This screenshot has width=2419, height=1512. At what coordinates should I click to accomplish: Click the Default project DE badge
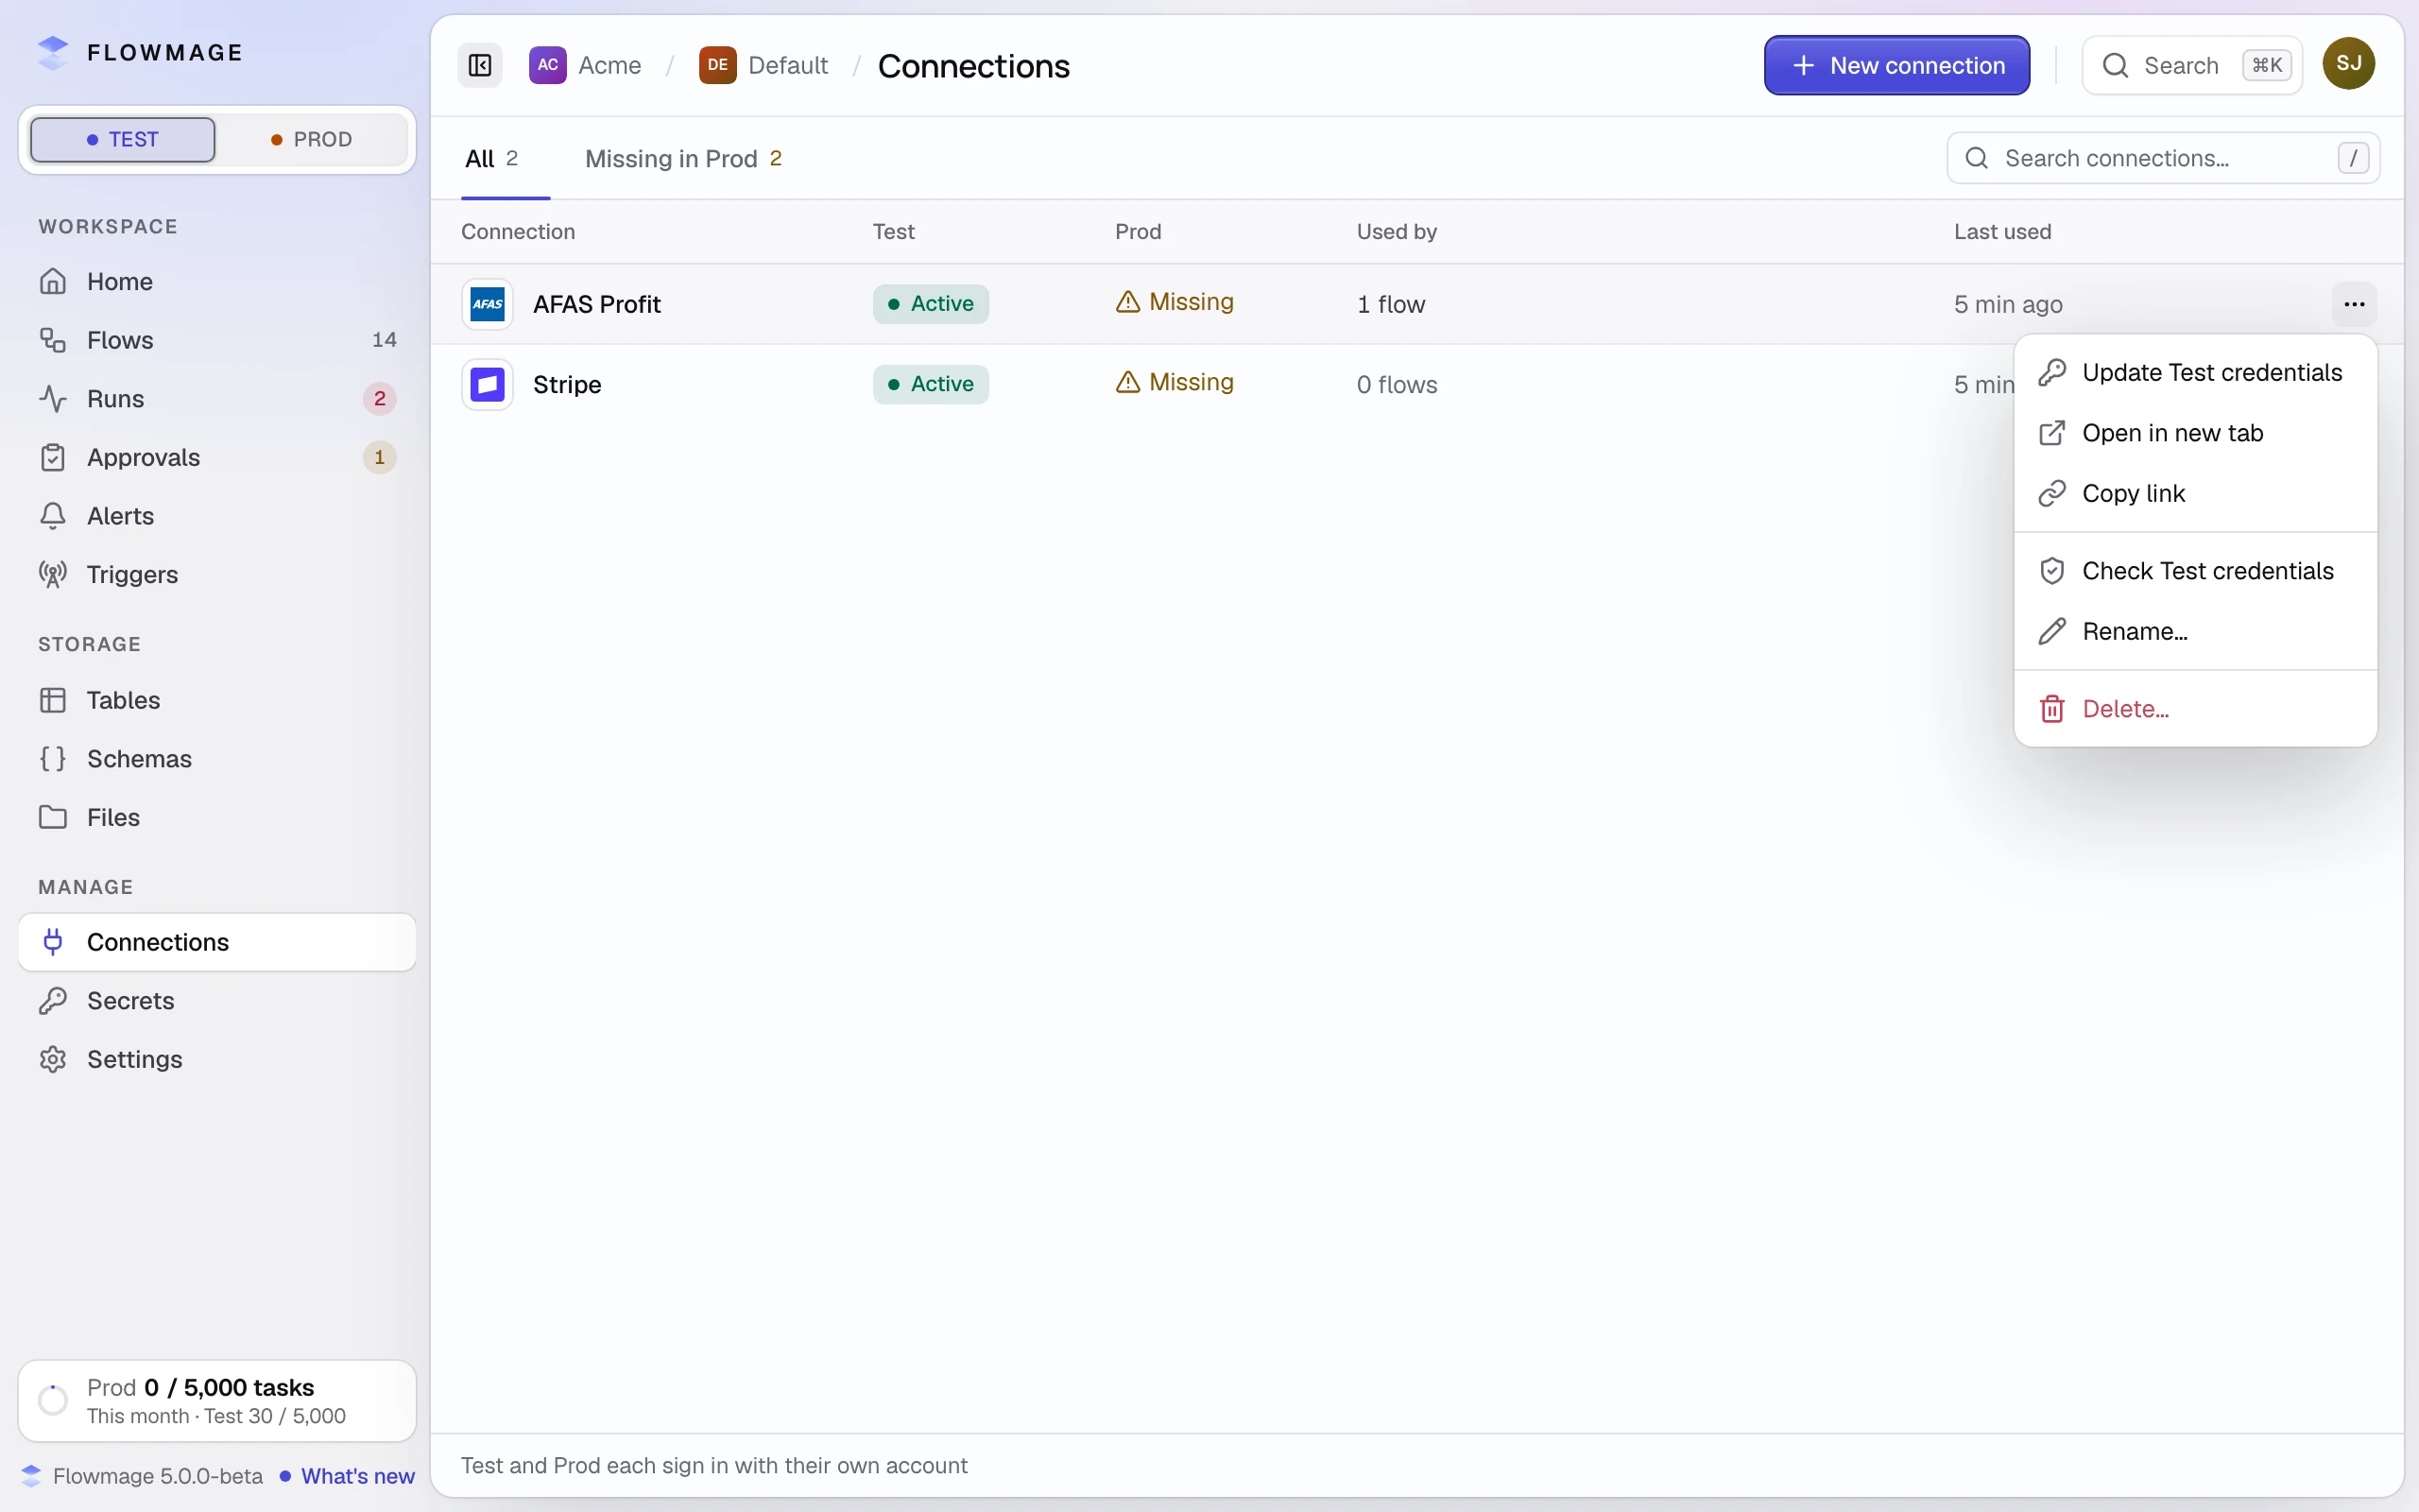tap(718, 65)
